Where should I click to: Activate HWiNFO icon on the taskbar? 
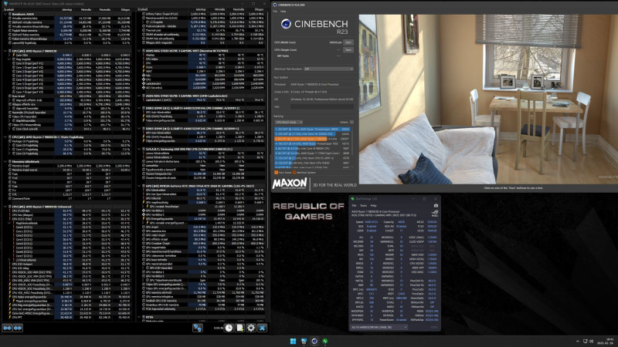point(304,341)
